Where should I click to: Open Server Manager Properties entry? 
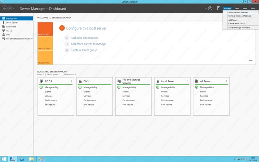click(x=241, y=28)
